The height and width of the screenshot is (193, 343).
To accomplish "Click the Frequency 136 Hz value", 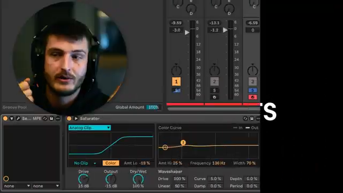I will [x=219, y=163].
